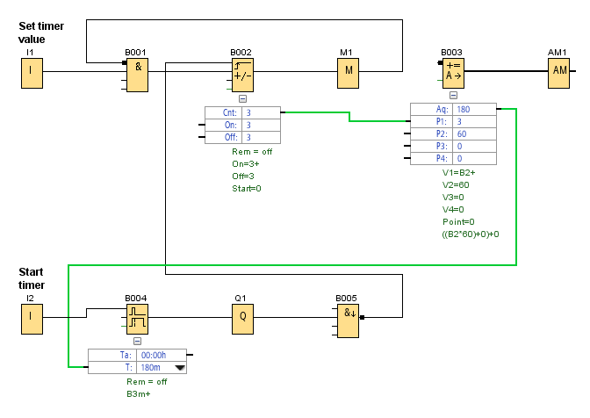Select the B004 pulse relay timer block

137,319
